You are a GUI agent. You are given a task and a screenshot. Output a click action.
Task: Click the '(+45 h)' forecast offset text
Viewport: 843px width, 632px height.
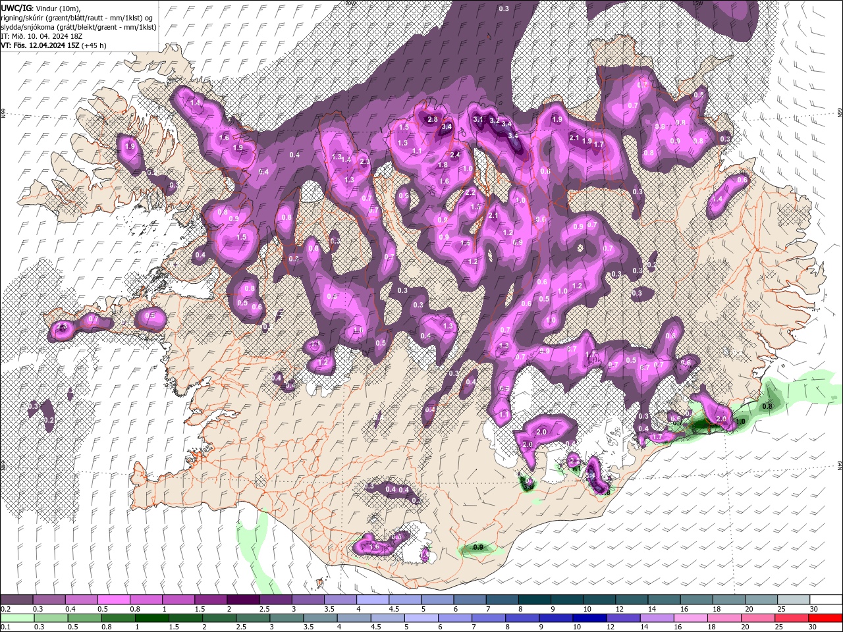point(95,45)
